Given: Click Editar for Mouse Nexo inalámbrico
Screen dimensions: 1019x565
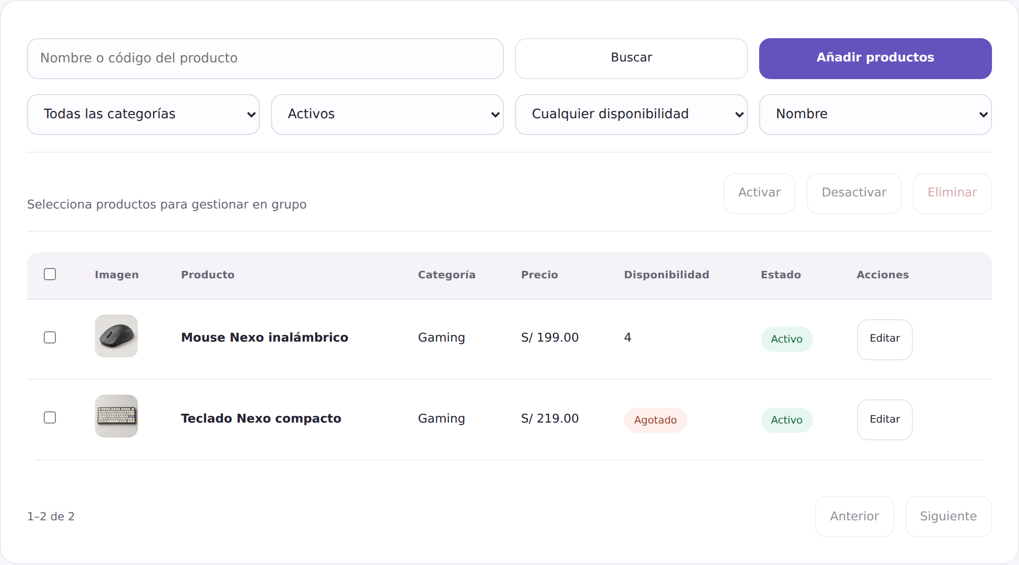Looking at the screenshot, I should point(884,339).
